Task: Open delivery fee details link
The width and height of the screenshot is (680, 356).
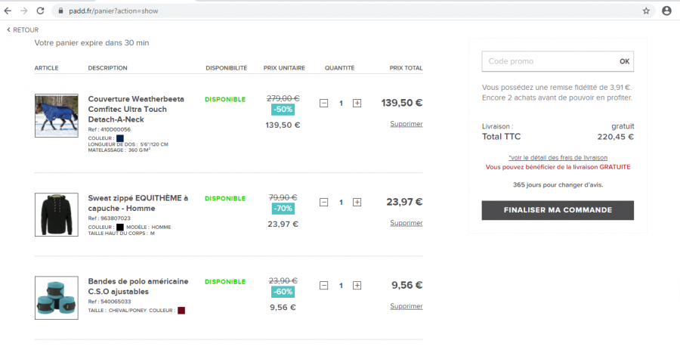Action: pyautogui.click(x=558, y=157)
